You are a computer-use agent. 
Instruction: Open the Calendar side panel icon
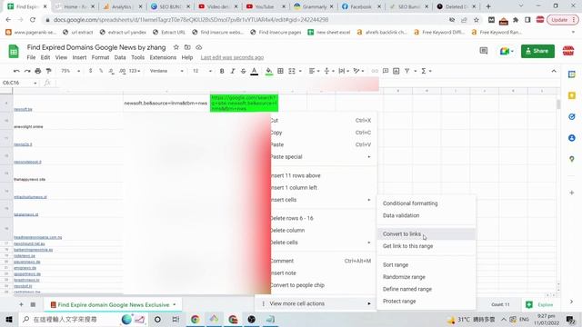point(572,74)
